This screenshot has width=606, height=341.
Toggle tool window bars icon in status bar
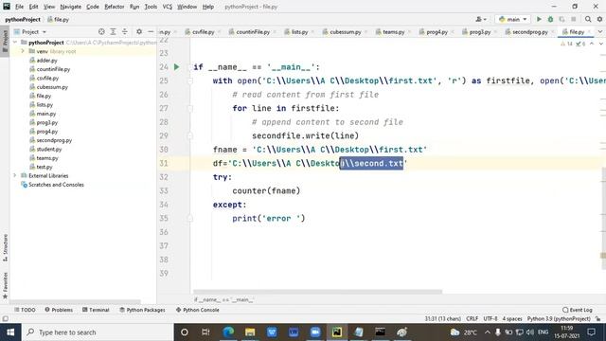point(5,319)
